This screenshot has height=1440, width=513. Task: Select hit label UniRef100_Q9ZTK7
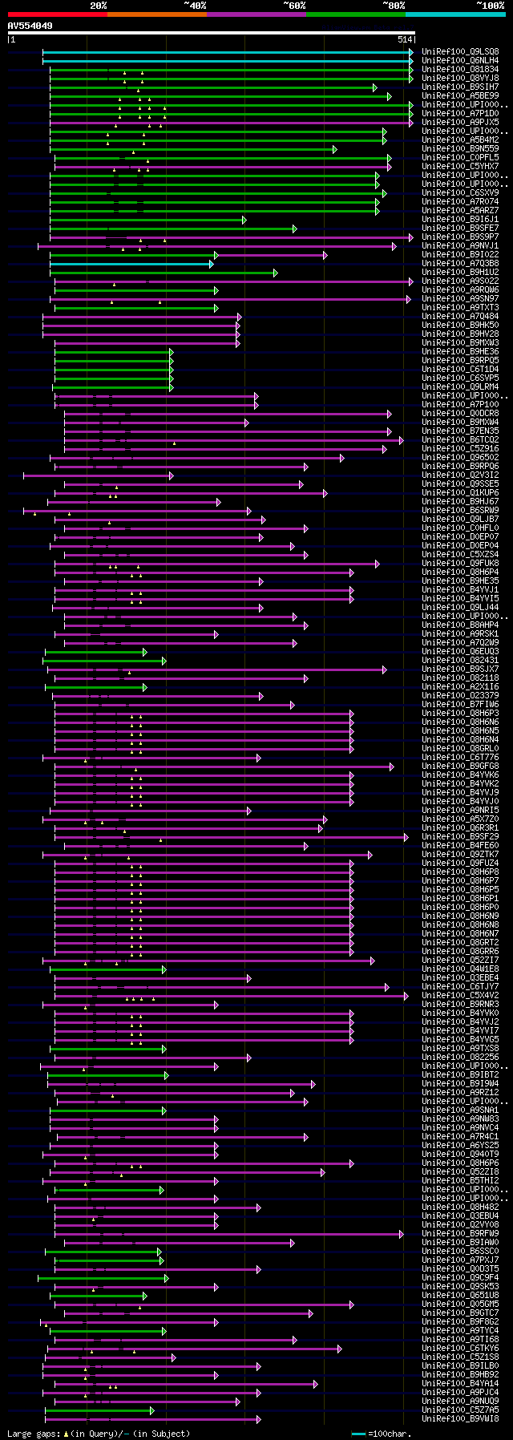(x=460, y=854)
